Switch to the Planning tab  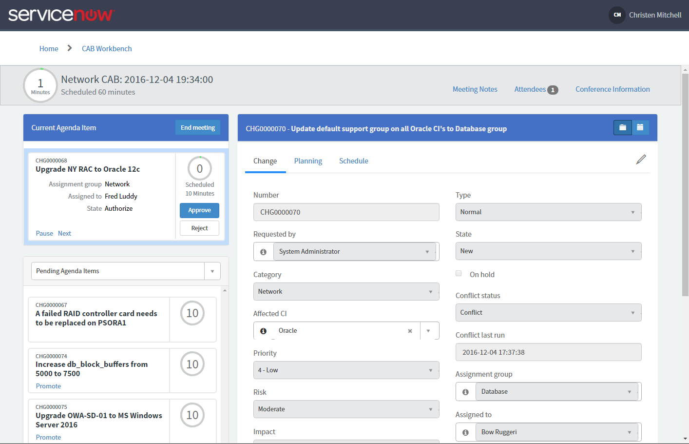pyautogui.click(x=308, y=161)
